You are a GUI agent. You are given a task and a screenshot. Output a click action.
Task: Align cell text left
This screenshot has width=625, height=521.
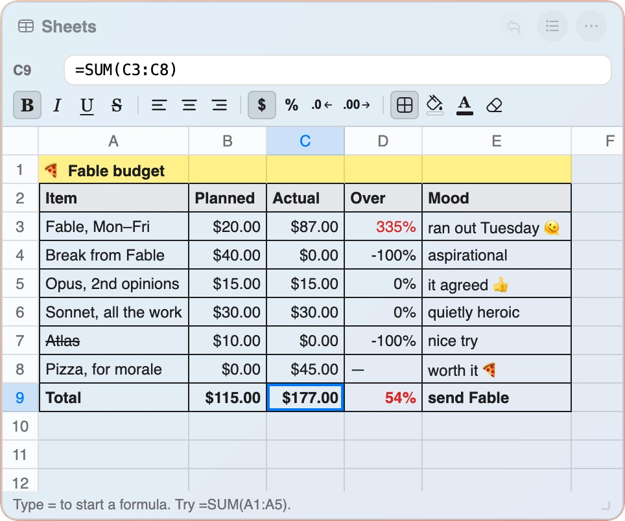159,105
